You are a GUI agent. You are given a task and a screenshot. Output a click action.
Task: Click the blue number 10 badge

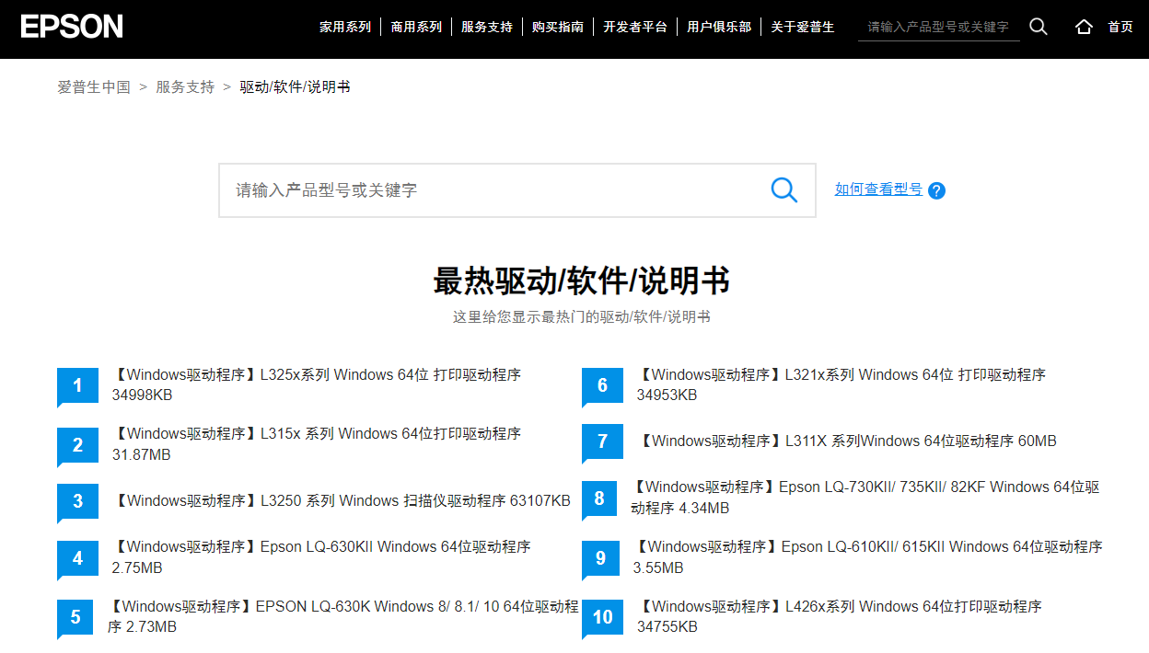(602, 618)
